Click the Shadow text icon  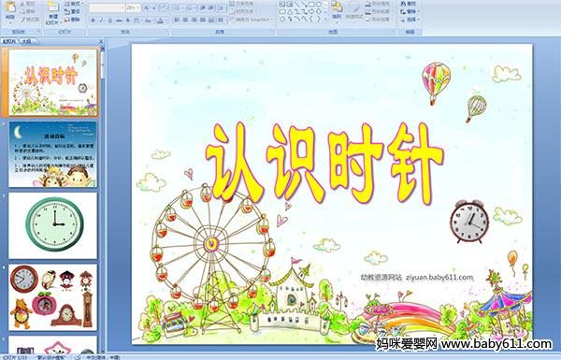(x=128, y=21)
